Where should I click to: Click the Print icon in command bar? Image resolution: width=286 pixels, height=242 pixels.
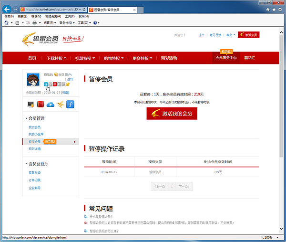point(34,23)
